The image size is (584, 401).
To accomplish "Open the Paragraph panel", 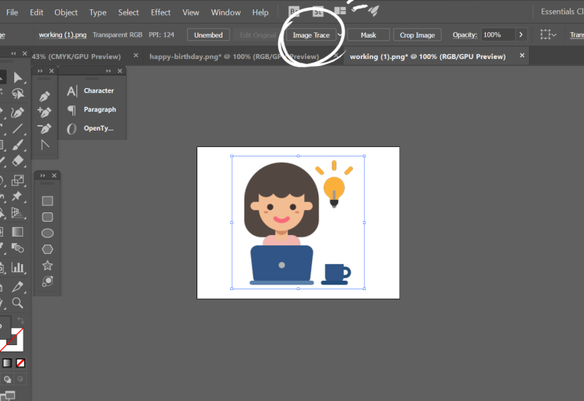I will click(92, 109).
